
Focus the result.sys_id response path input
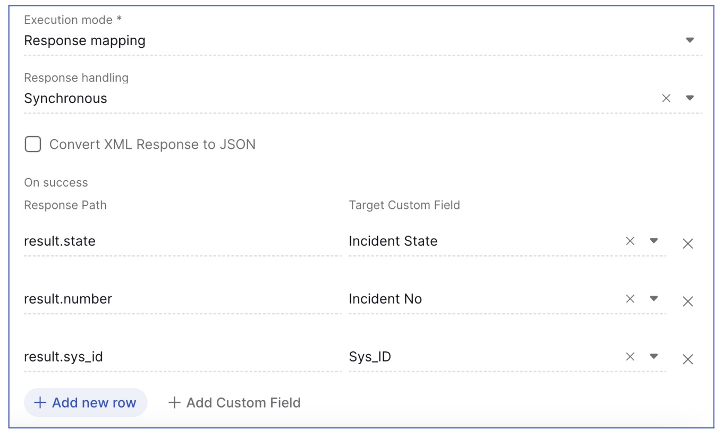(182, 357)
